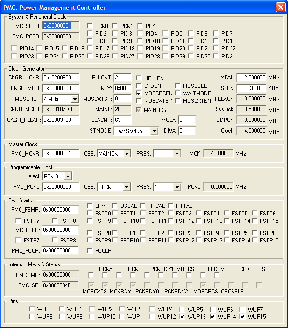Click the MULA multiplier field

(187, 120)
